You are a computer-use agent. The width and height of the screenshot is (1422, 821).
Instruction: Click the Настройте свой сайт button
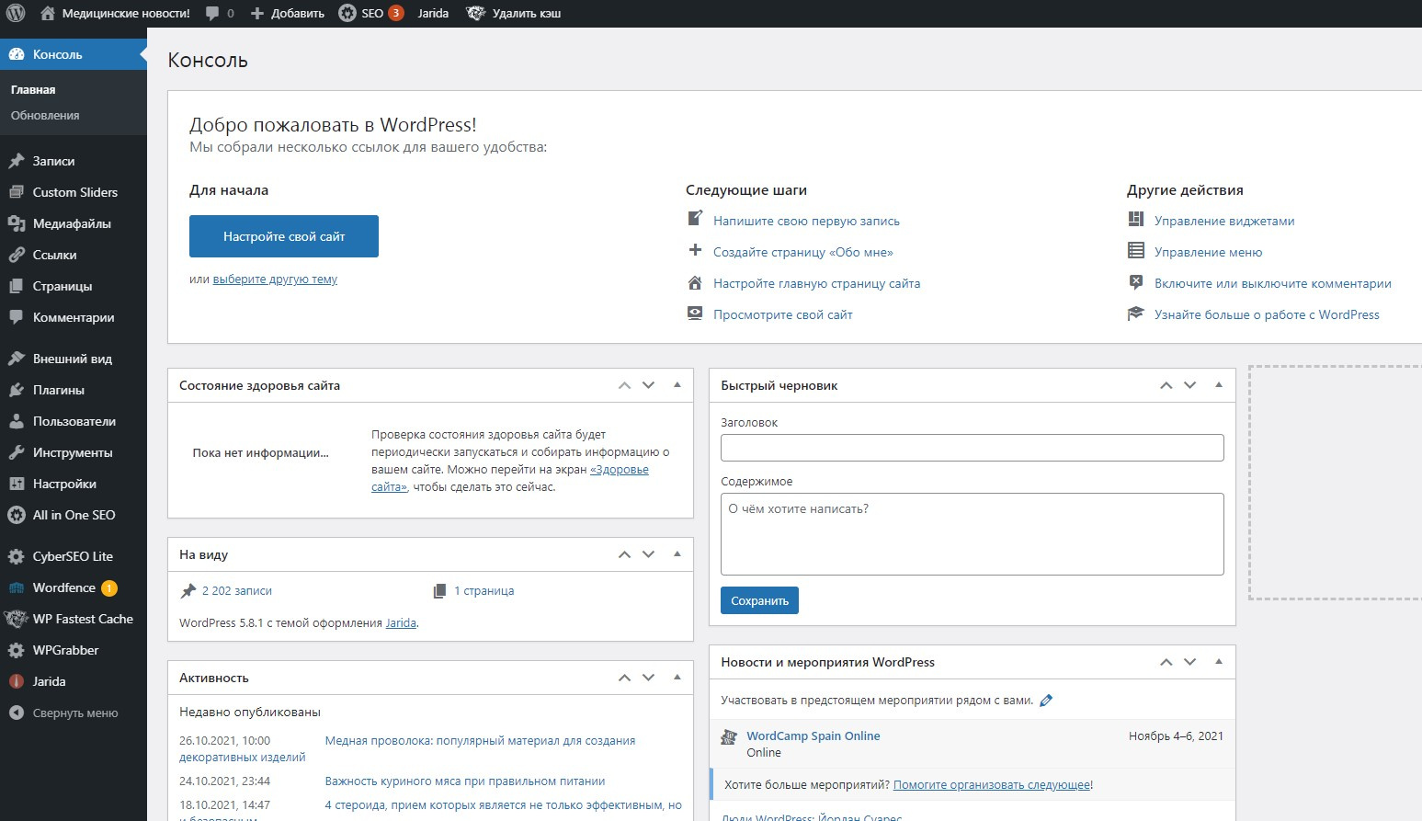pyautogui.click(x=284, y=236)
